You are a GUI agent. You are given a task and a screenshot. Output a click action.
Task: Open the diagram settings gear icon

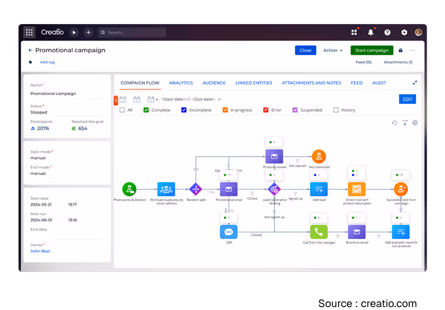coord(415,123)
